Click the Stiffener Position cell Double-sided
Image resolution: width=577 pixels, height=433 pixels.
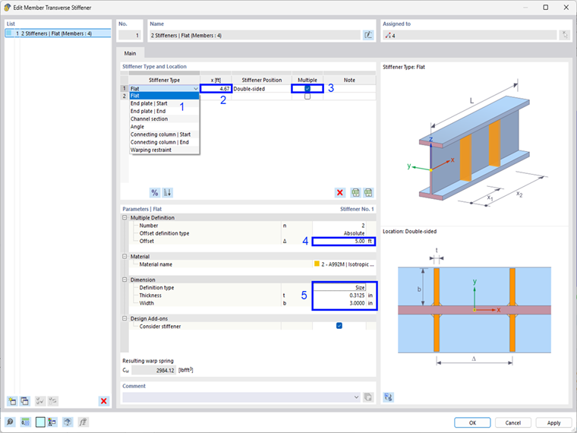pyautogui.click(x=262, y=89)
